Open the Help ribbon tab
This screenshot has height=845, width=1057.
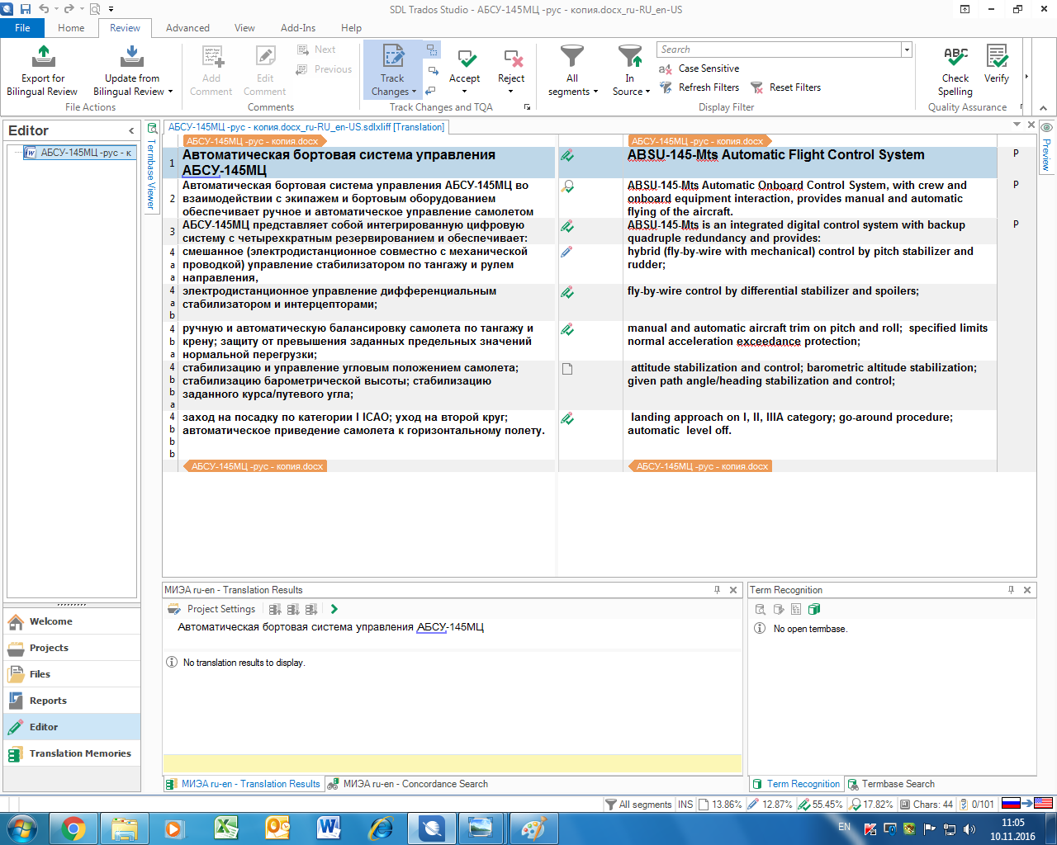[352, 28]
